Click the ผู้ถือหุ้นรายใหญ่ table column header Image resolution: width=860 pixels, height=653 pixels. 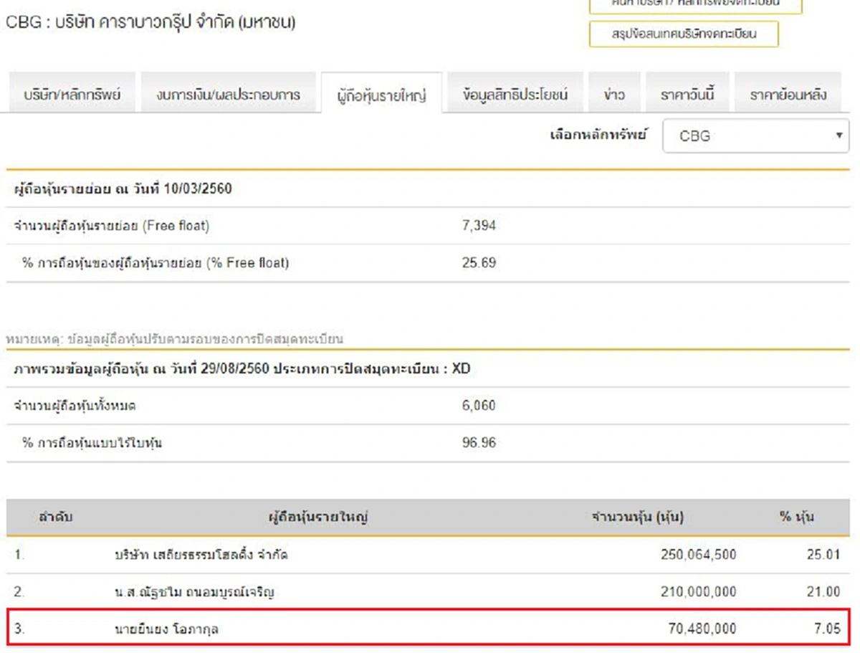[318, 517]
